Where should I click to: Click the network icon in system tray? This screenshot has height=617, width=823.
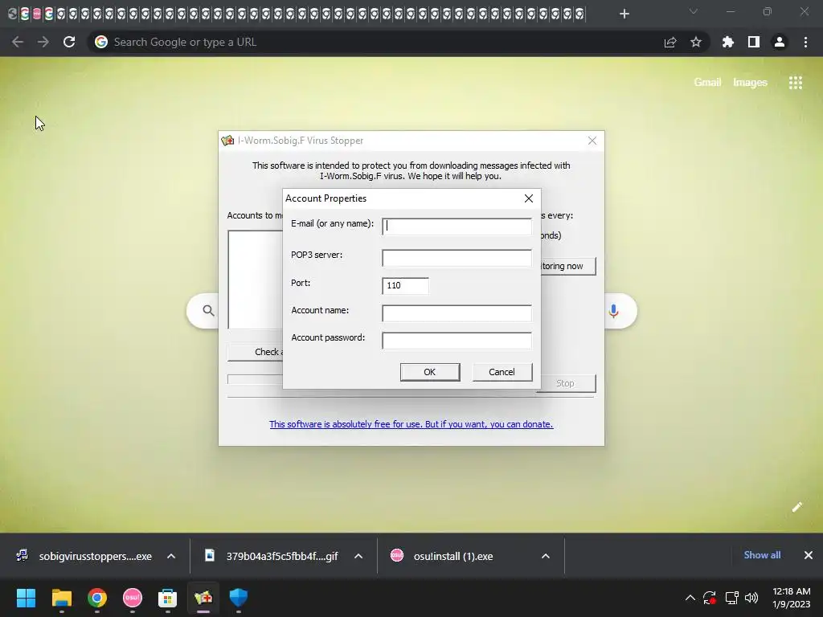pos(731,598)
